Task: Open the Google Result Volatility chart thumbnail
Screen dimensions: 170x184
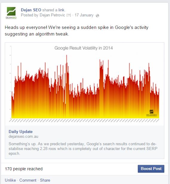Action: 84,84
